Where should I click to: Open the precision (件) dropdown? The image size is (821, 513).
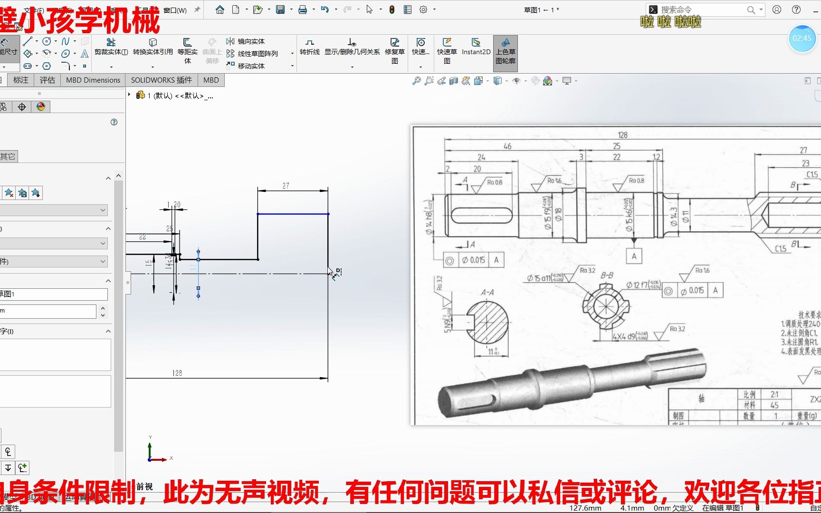pos(103,261)
